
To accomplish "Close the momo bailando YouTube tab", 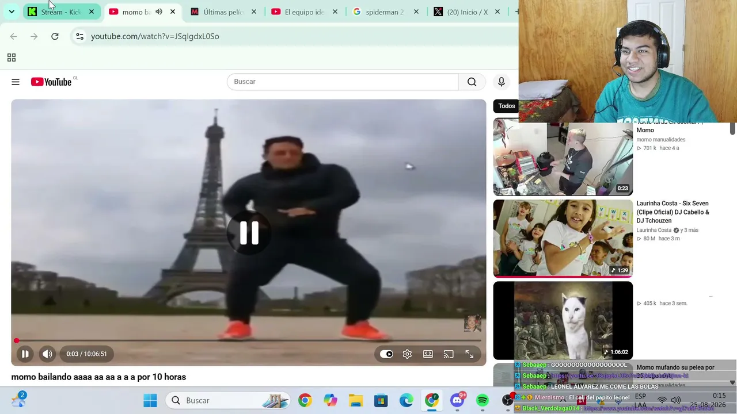I will tap(172, 11).
